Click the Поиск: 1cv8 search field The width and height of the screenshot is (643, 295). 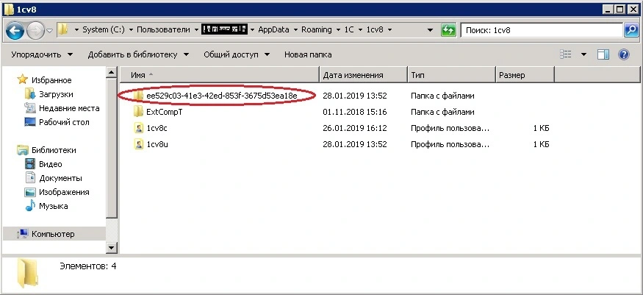pyautogui.click(x=540, y=30)
